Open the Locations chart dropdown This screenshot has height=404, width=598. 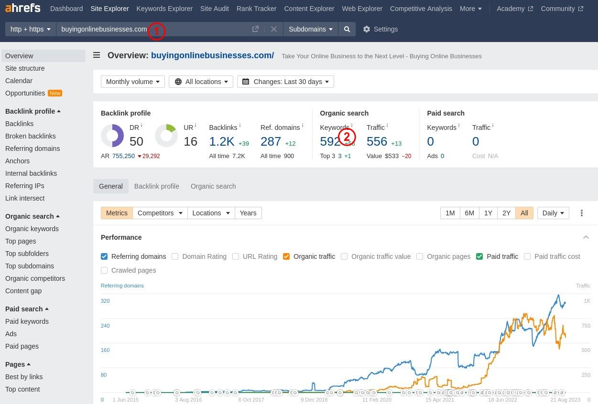tap(211, 213)
